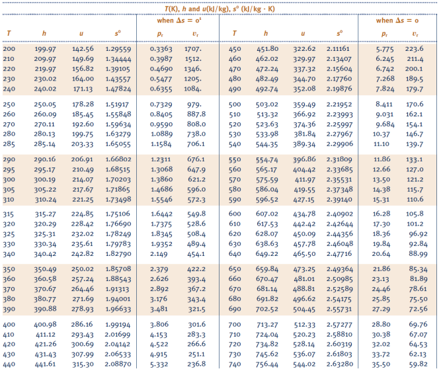
Task: Click the pr value 0.3363
Action: (161, 49)
